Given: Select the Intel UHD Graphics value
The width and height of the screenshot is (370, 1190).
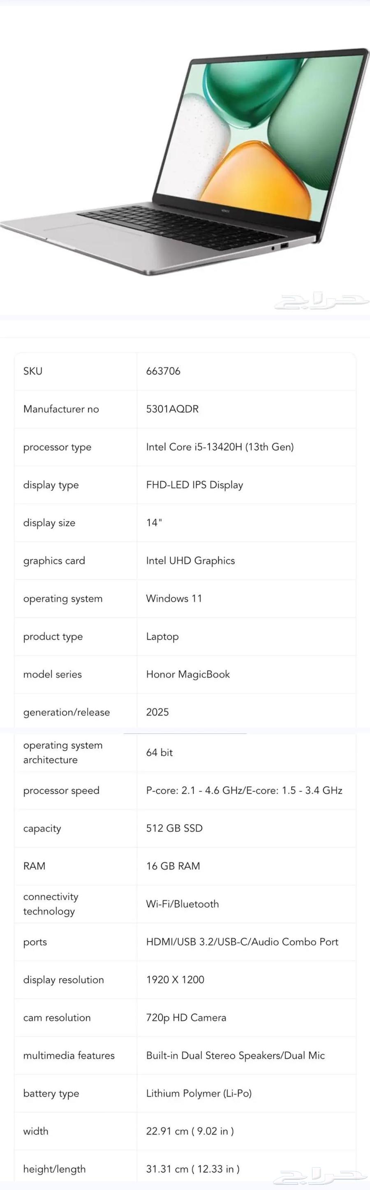Looking at the screenshot, I should (x=190, y=560).
